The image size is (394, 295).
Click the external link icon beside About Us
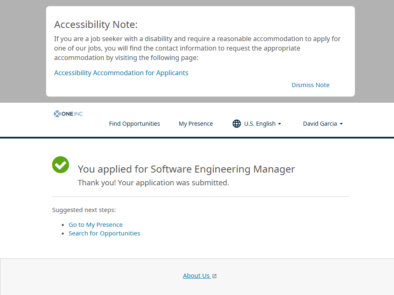[x=214, y=276]
